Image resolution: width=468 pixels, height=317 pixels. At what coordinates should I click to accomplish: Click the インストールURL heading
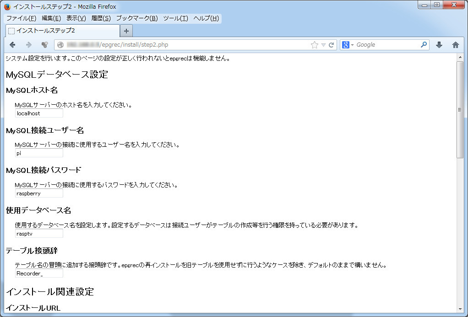pos(33,308)
